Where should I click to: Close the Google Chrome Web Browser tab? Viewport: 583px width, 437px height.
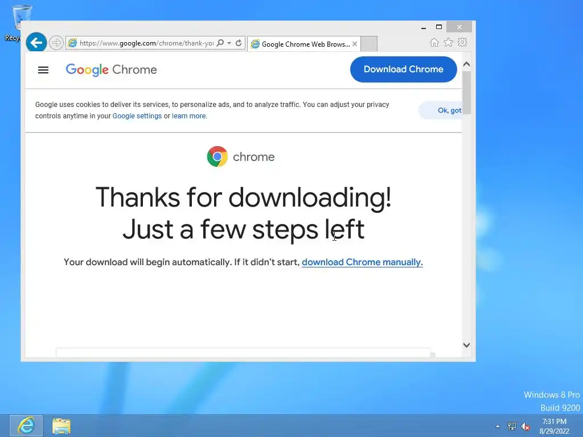(x=355, y=44)
